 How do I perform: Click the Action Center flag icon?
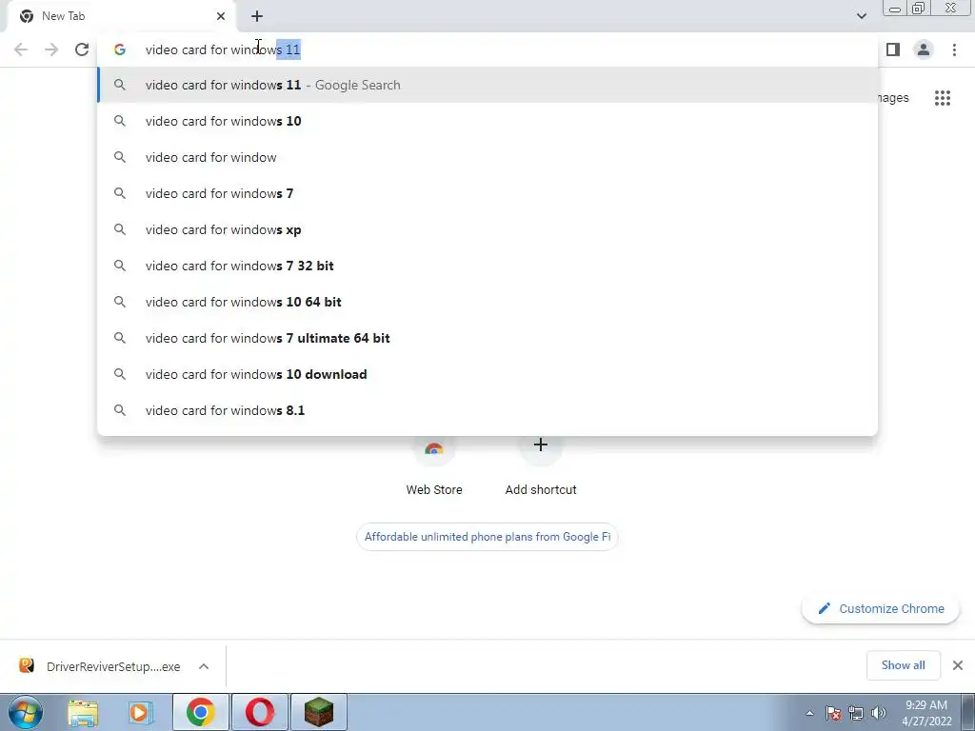[833, 713]
